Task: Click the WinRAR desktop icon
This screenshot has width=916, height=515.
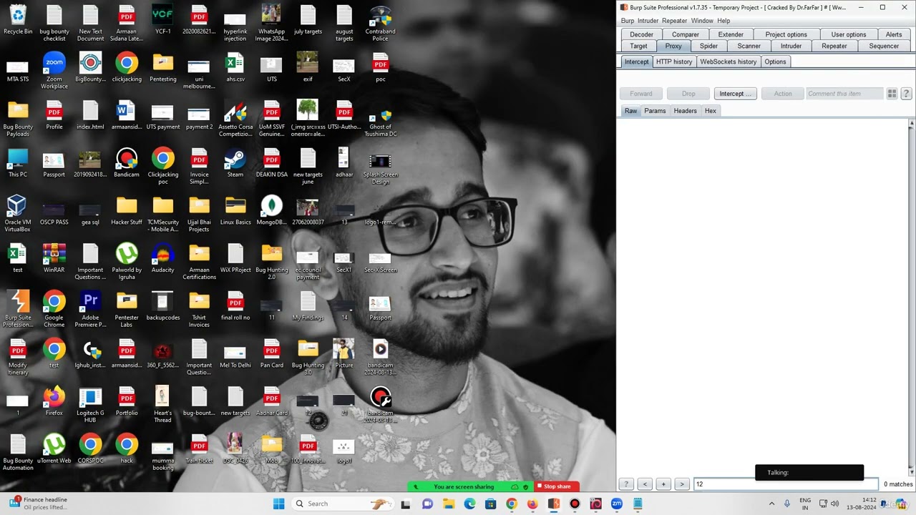Action: click(54, 259)
